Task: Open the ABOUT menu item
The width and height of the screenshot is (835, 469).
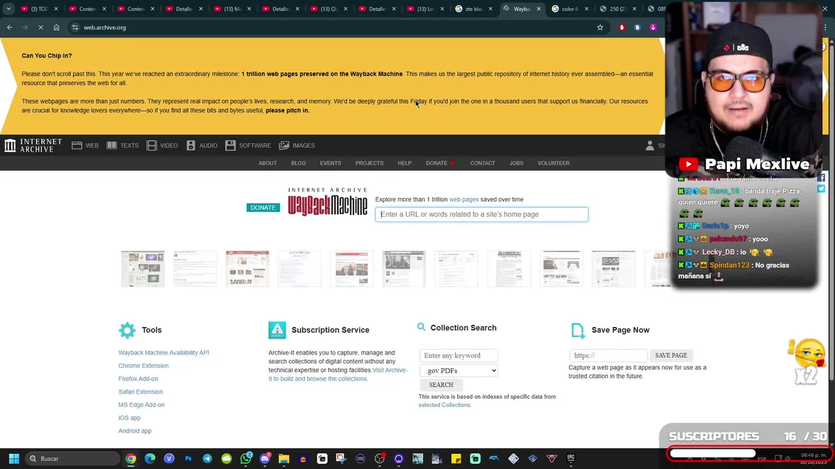Action: [267, 163]
